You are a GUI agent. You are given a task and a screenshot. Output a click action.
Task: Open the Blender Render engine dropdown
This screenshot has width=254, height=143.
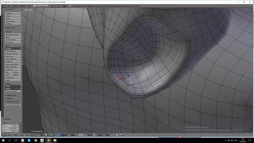pos(59,6)
